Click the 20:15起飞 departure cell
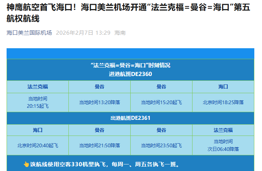 38,102
